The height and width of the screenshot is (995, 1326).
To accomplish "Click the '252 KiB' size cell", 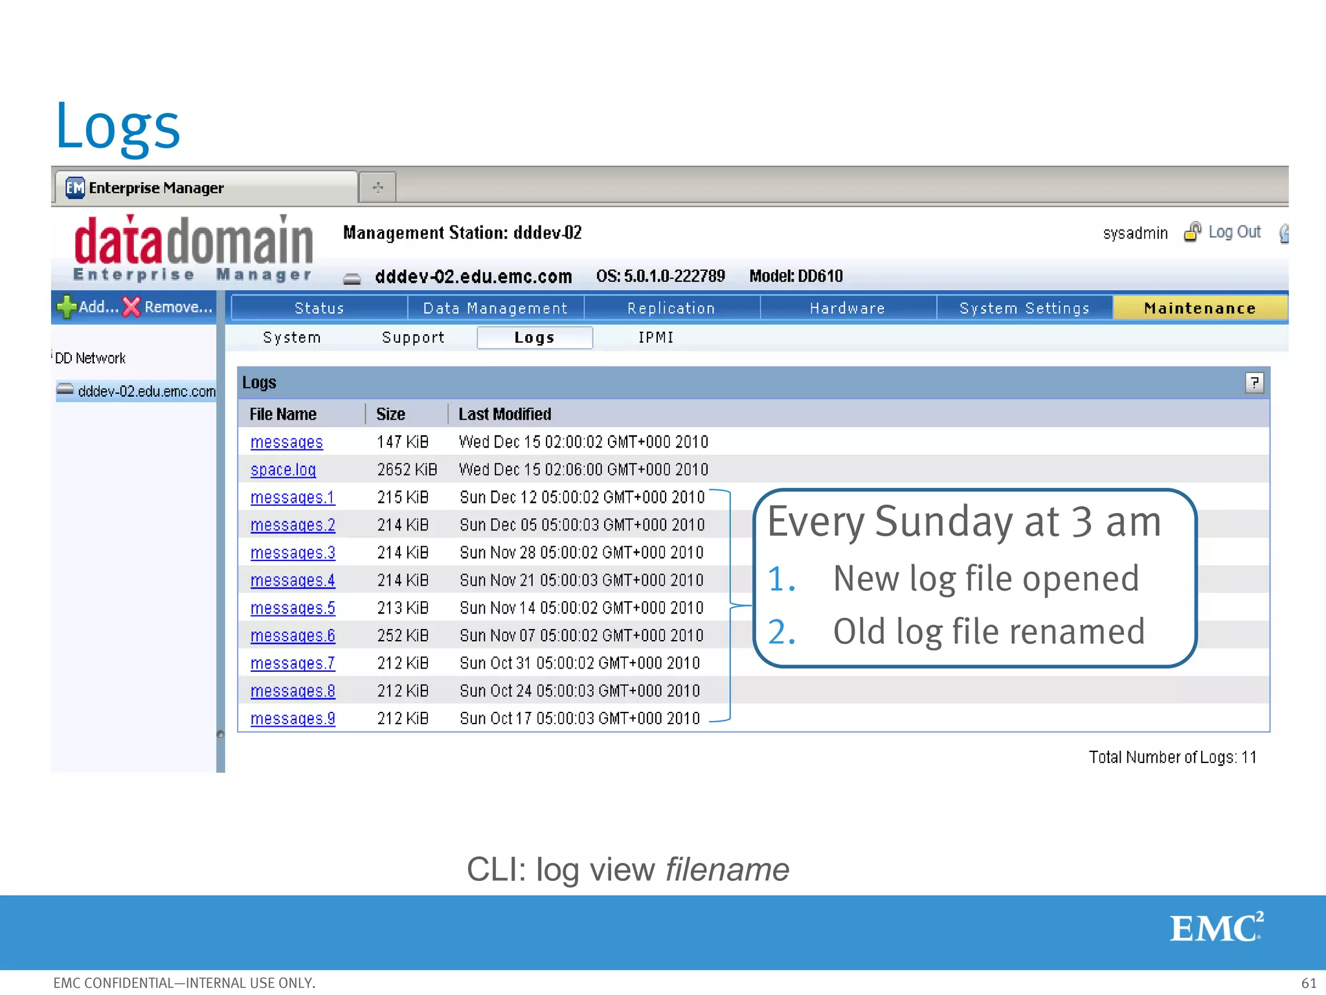I will [403, 635].
